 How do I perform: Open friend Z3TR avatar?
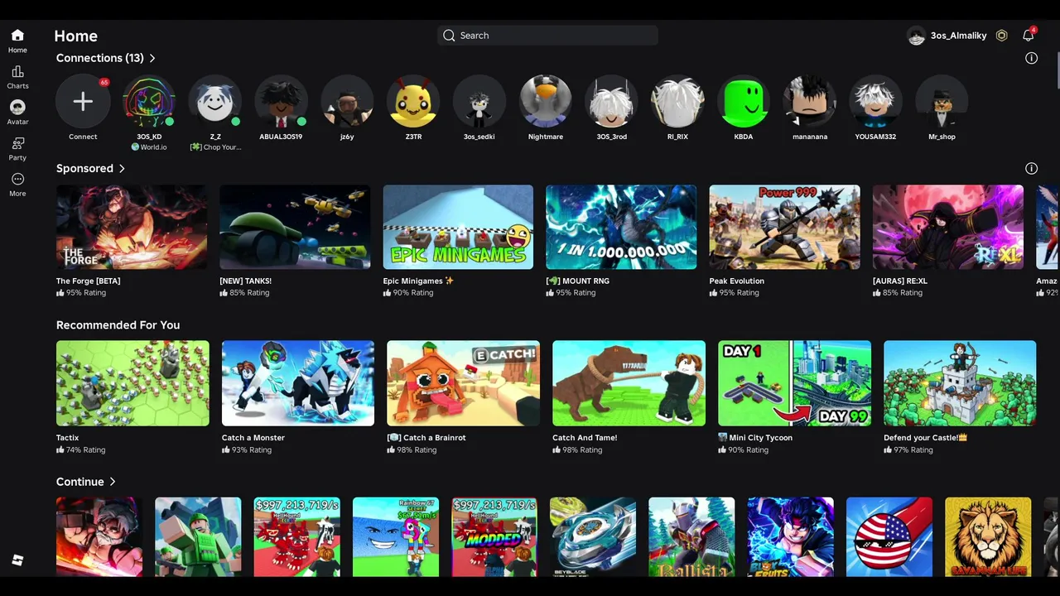413,101
